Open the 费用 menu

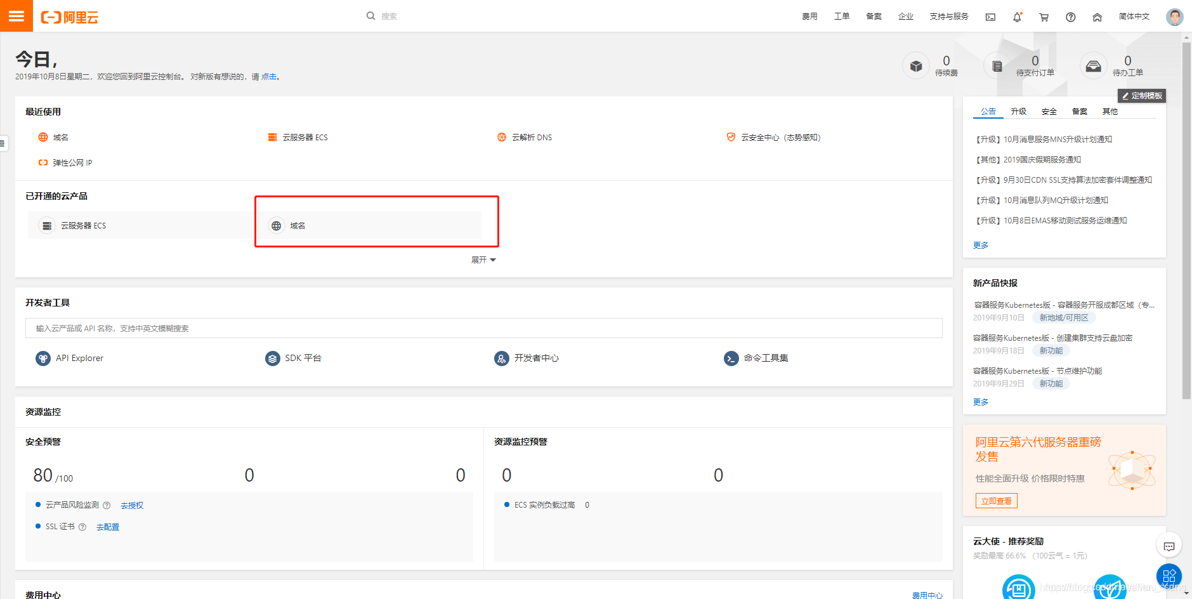809,16
